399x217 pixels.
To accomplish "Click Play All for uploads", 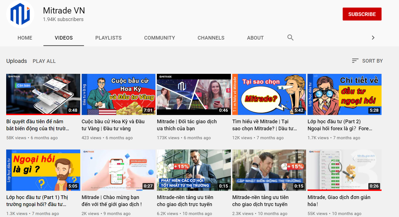I will tap(44, 61).
